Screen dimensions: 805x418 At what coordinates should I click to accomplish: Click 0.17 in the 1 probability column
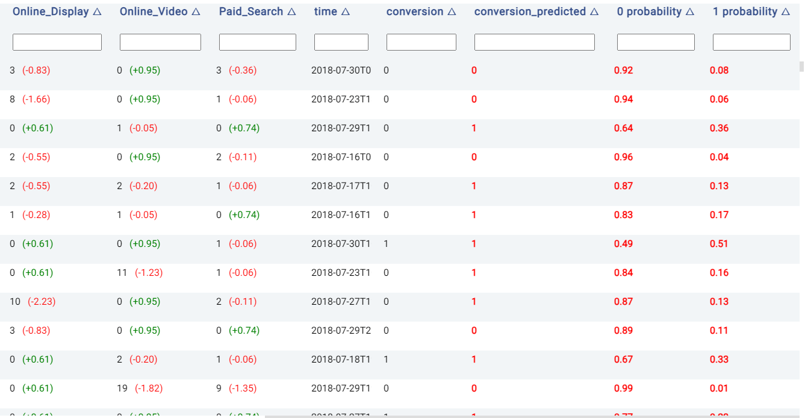point(720,215)
